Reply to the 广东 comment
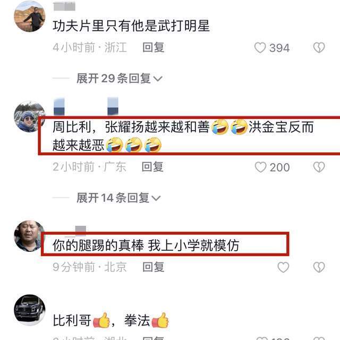The width and height of the screenshot is (340, 340). [x=152, y=167]
